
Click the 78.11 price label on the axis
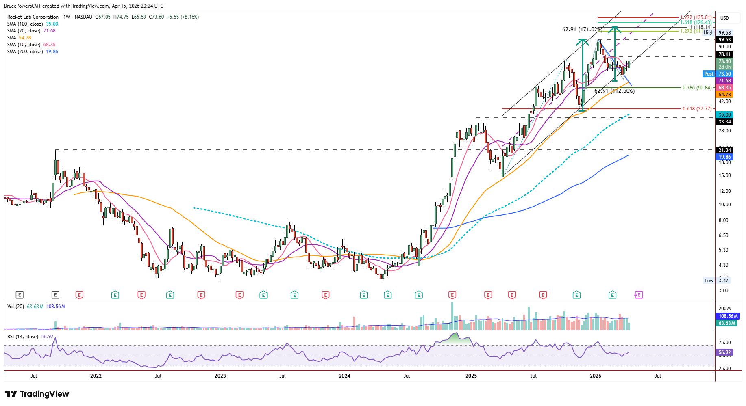pos(724,54)
